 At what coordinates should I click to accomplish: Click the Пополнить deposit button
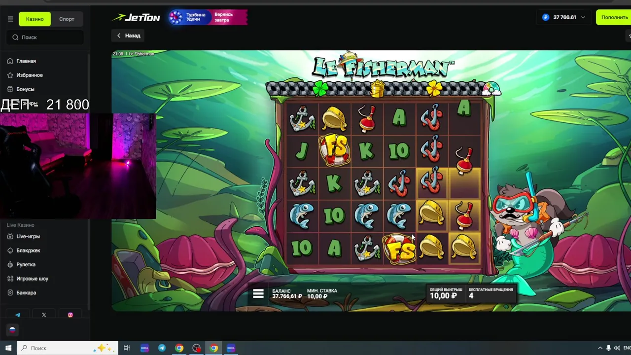pos(614,17)
